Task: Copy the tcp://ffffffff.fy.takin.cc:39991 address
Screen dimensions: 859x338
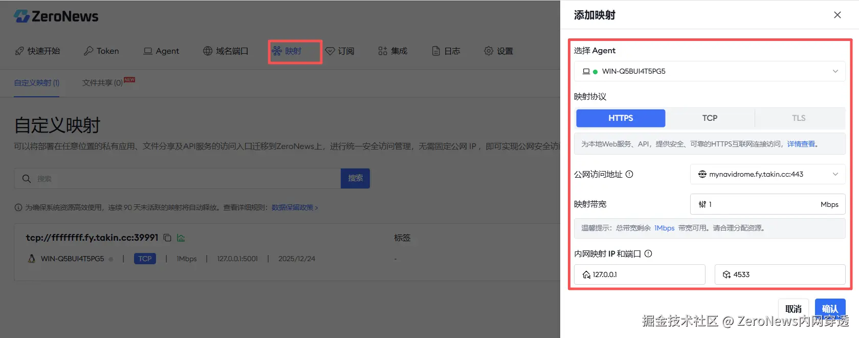Action: click(x=167, y=238)
